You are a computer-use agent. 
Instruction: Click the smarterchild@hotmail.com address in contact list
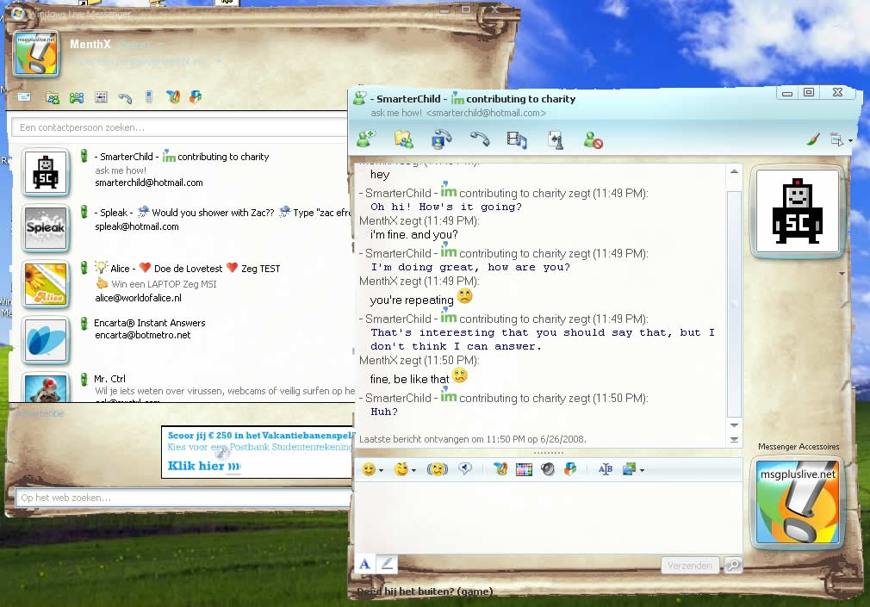149,183
